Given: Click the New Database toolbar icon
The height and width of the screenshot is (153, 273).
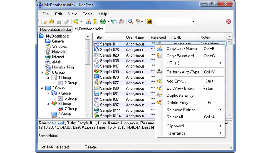Looking at the screenshot, I should [x=44, y=21].
